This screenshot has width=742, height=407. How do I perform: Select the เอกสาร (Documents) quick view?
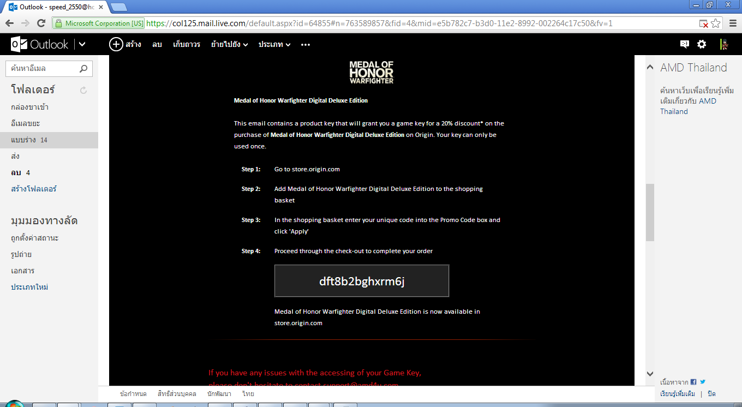[x=23, y=271]
